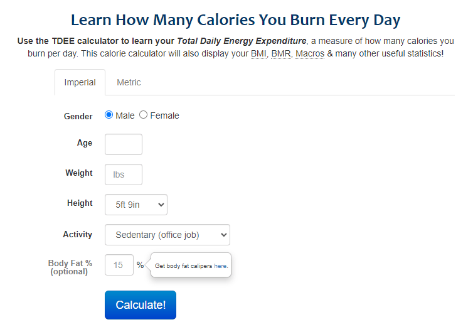Image resolution: width=473 pixels, height=327 pixels.
Task: Open the Height dropdown showing 5ft 9in
Action: (136, 205)
